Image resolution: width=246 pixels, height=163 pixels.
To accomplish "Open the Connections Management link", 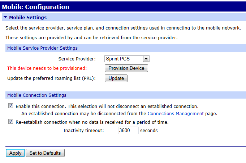I will click(x=176, y=113).
